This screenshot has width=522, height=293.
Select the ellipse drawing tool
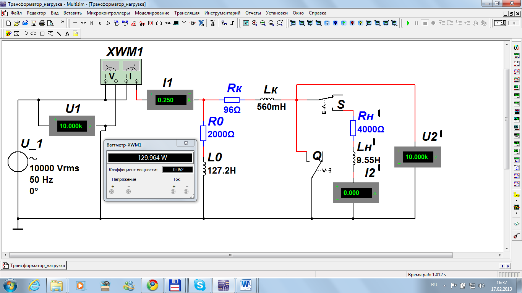coord(34,34)
